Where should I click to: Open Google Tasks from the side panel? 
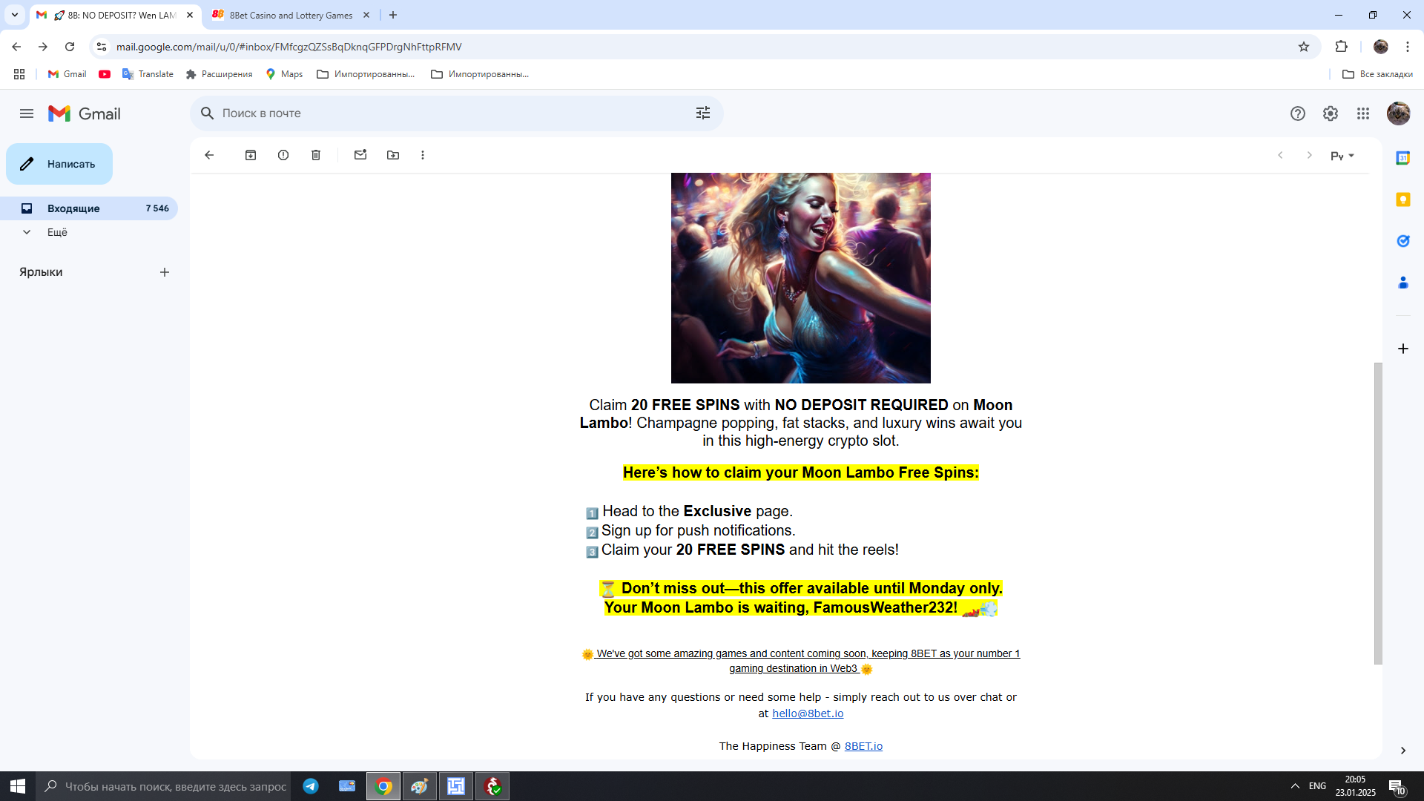tap(1402, 241)
